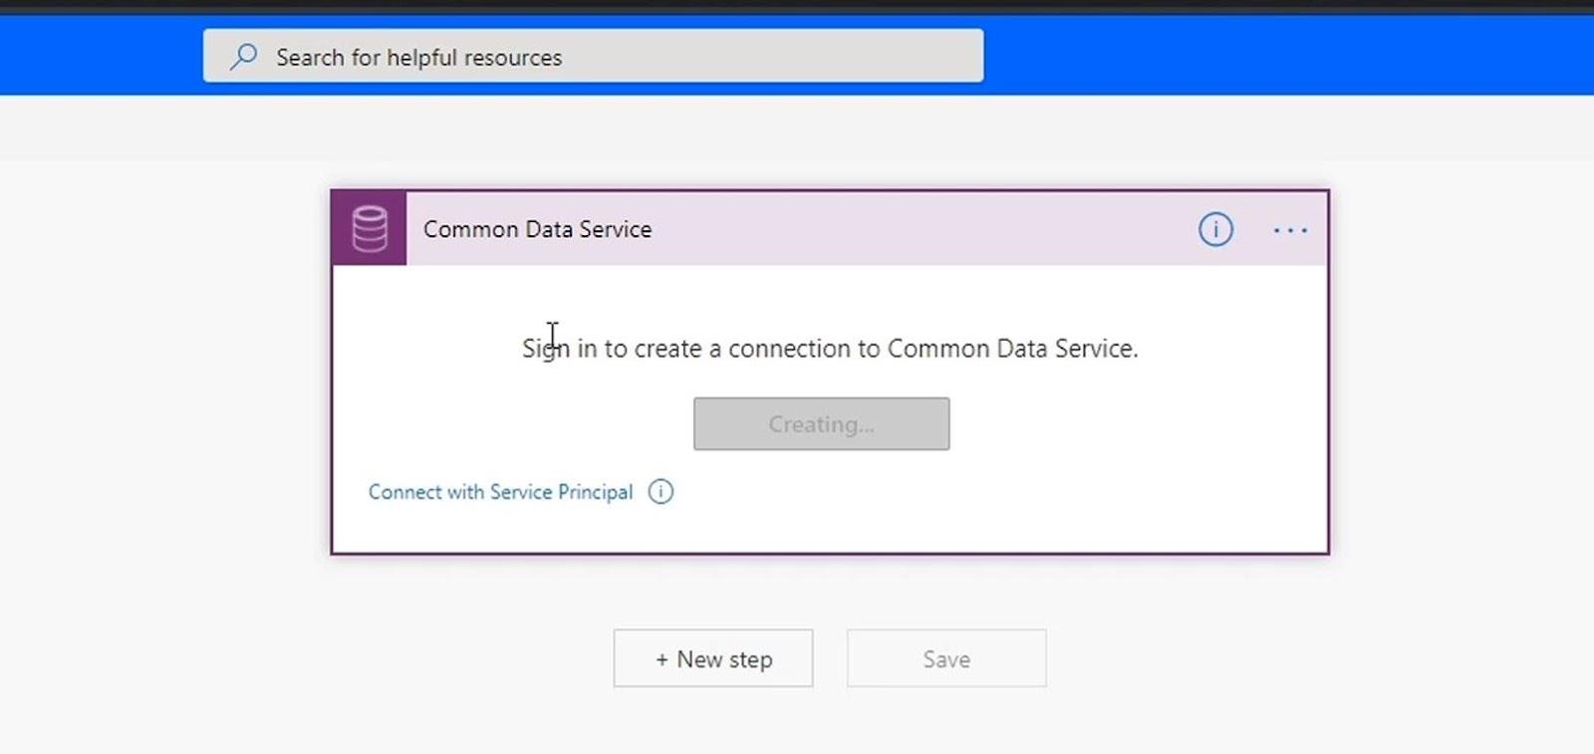This screenshot has width=1594, height=754.
Task: Click the gray band beneath the blue header
Action: pyautogui.click(x=797, y=127)
